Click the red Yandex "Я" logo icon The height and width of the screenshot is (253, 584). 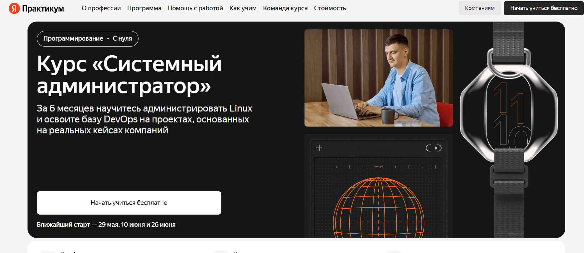[x=14, y=8]
